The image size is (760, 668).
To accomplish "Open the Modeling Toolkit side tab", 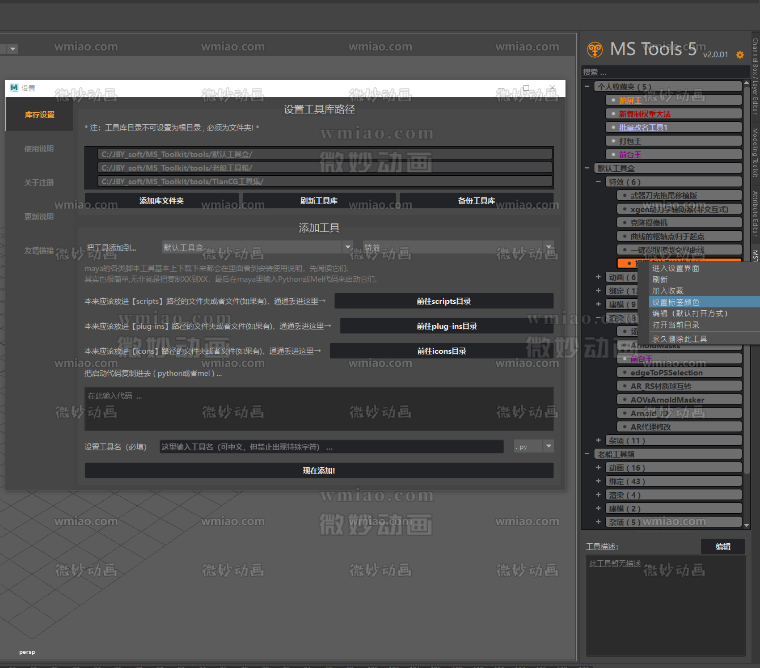I will 755,153.
